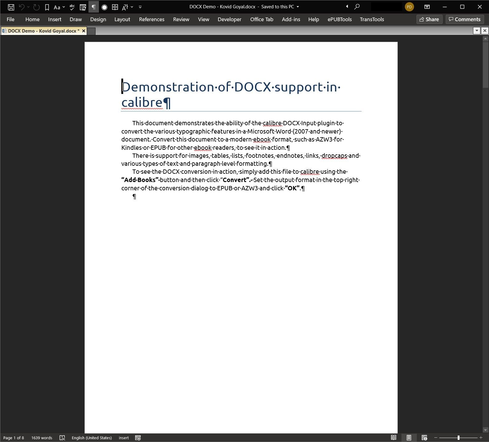The height and width of the screenshot is (442, 489).
Task: Click the vertical scrollbar down arrow
Action: tap(486, 430)
